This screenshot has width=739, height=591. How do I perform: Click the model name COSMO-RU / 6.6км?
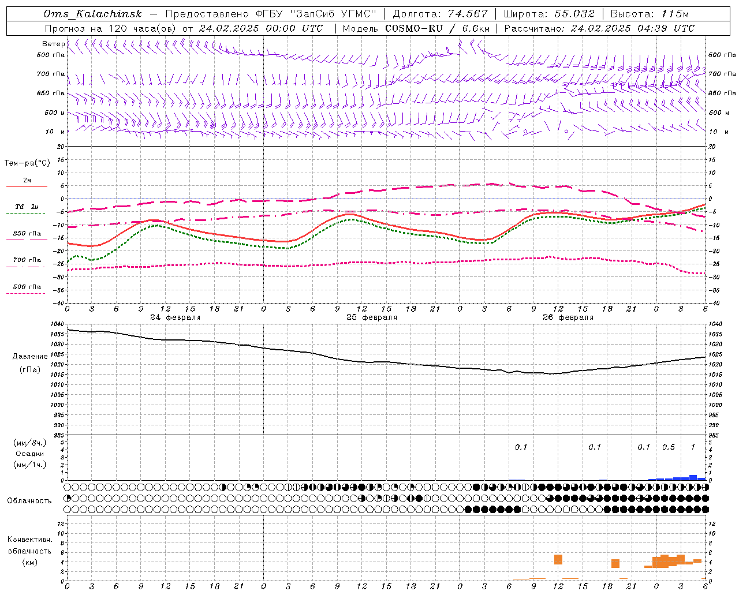(x=438, y=28)
